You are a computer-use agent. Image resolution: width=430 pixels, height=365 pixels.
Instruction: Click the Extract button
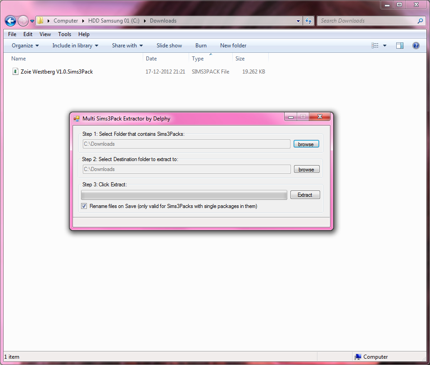point(305,194)
